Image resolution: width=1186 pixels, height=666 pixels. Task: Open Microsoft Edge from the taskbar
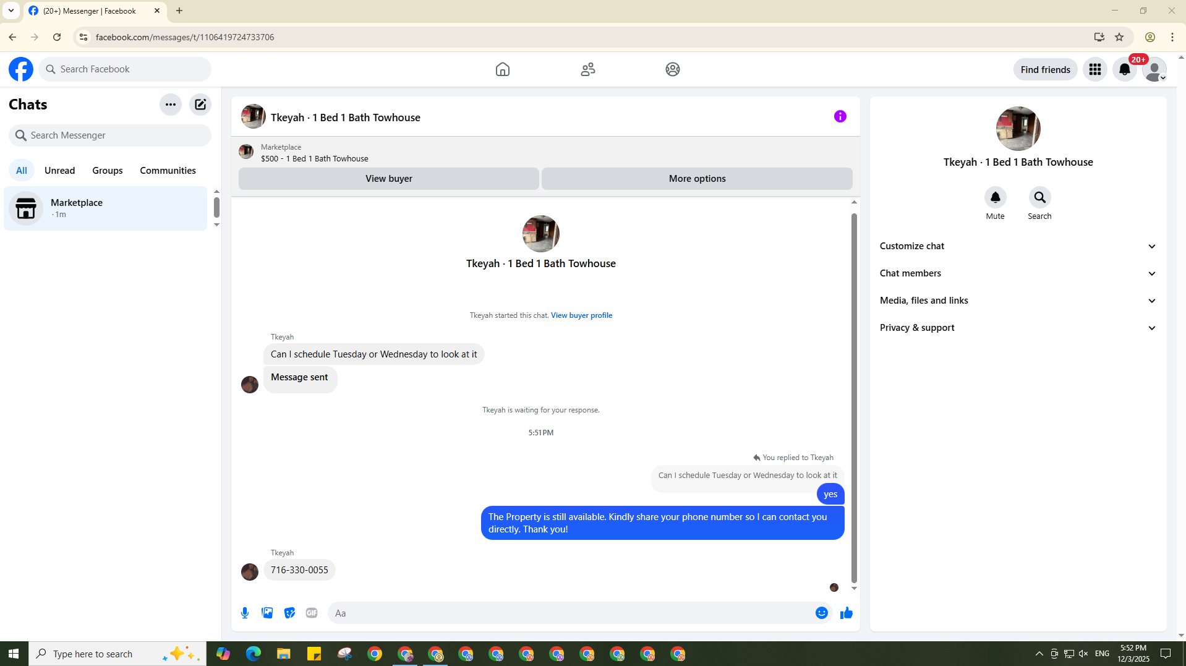tap(254, 654)
